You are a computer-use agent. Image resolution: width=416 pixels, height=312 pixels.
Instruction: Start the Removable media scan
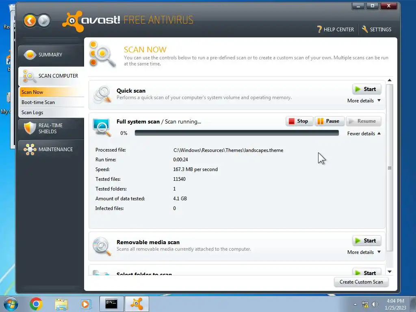367,240
